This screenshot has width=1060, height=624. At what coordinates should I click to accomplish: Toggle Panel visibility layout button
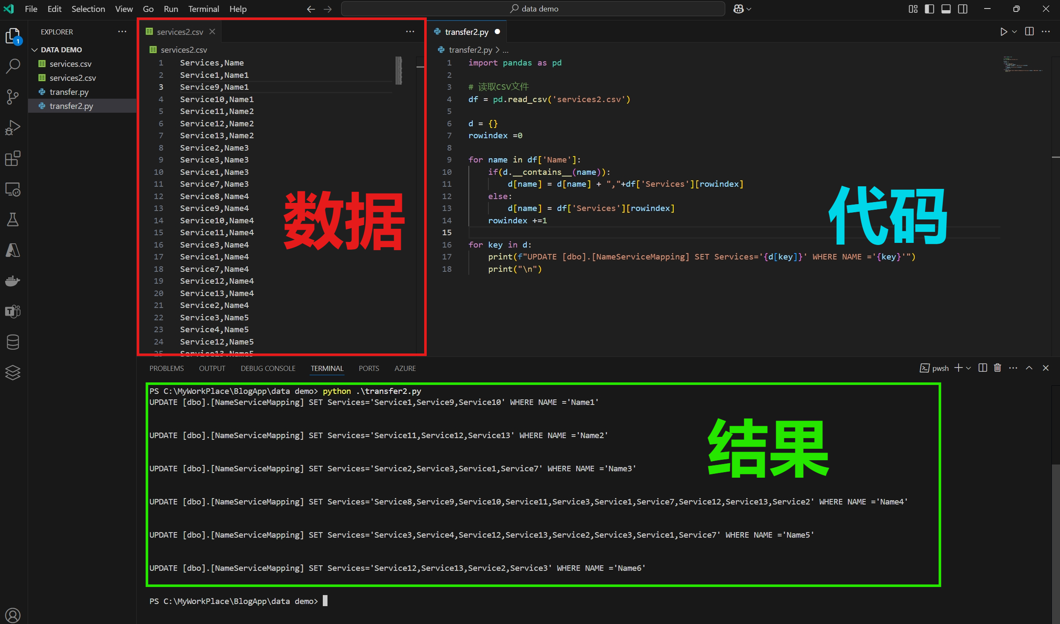click(946, 9)
